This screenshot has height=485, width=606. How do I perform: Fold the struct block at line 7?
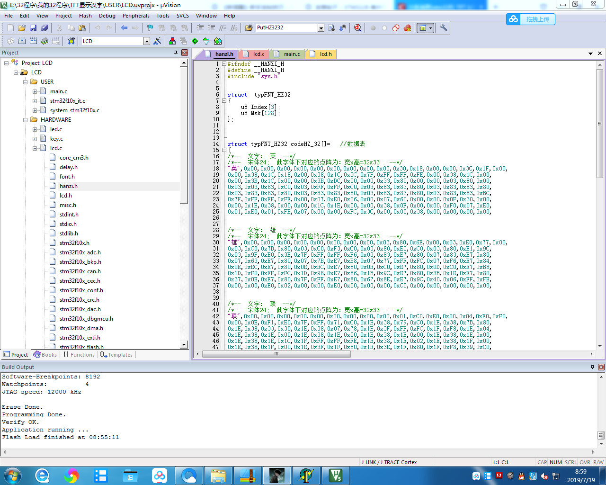point(224,101)
